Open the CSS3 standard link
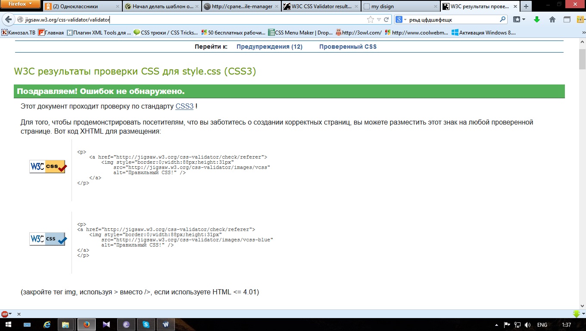Viewport: 586px width, 331px height. [184, 106]
